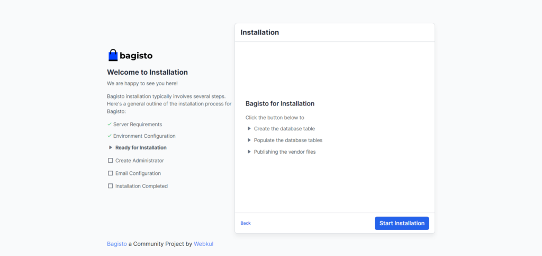
Task: Toggle the Create Administrator checkbox
Action: pos(111,160)
